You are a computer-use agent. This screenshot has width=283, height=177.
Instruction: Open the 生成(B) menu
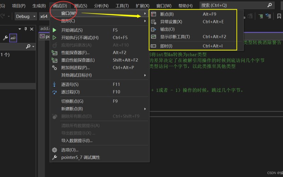39,6
